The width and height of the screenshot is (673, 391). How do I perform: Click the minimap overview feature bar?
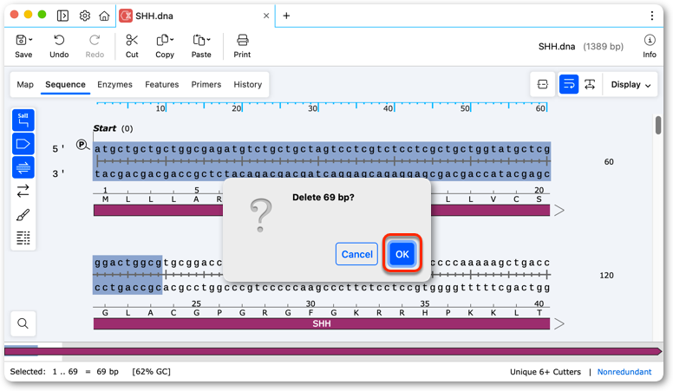tap(333, 351)
